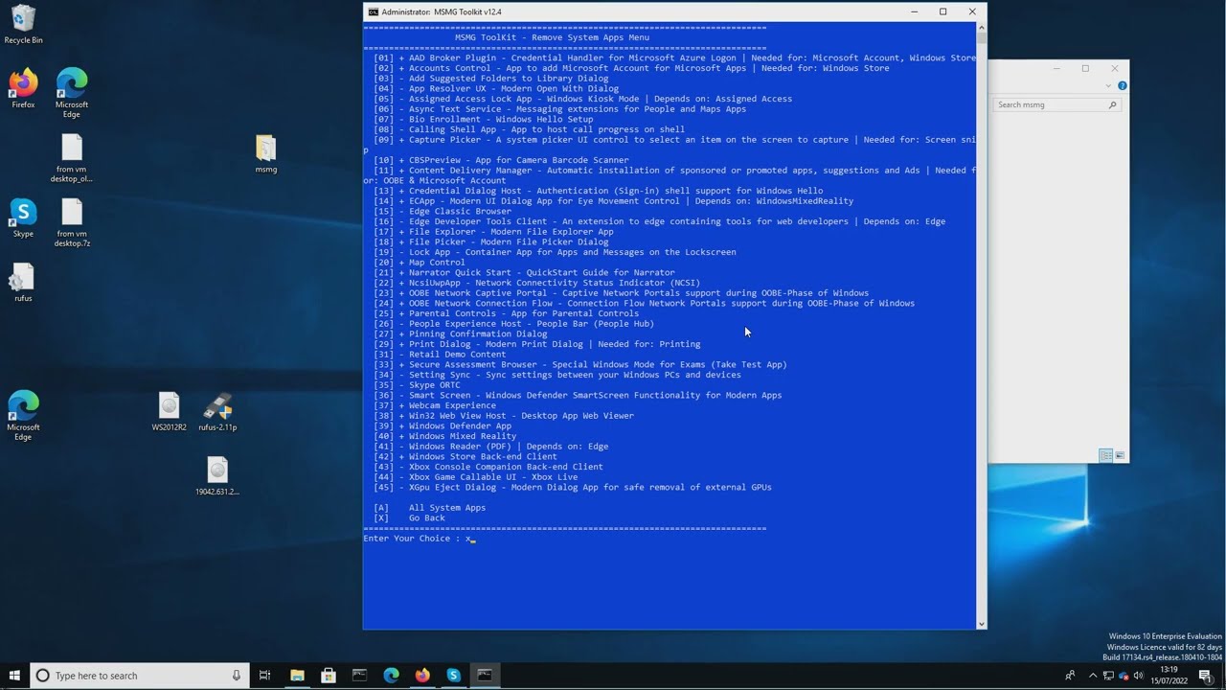This screenshot has width=1226, height=690.
Task: Click the '[25] + Parental Controls' entry
Action: coord(506,313)
